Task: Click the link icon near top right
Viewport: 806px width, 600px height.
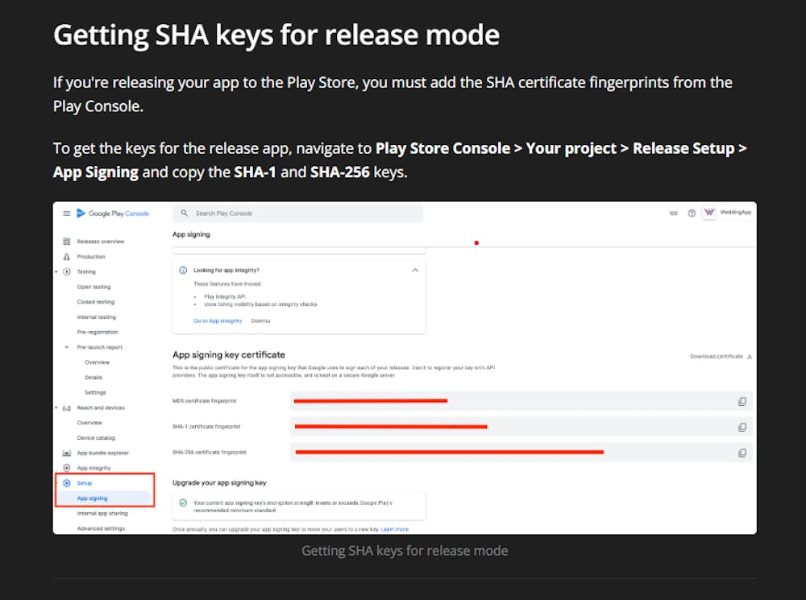Action: point(674,213)
